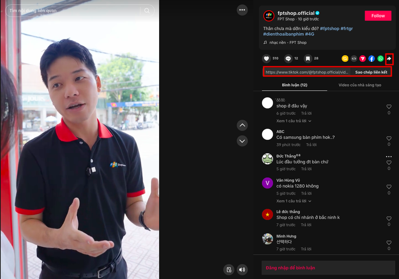The height and width of the screenshot is (279, 399).
Task: Share to Facebook icon
Action: [372, 58]
